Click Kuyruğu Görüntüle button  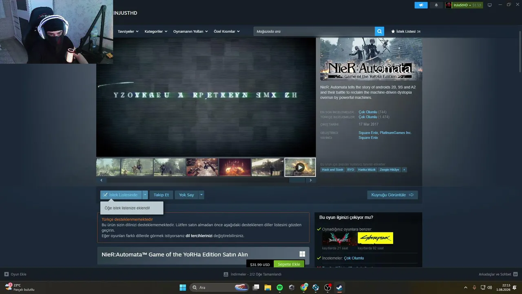coord(392,195)
